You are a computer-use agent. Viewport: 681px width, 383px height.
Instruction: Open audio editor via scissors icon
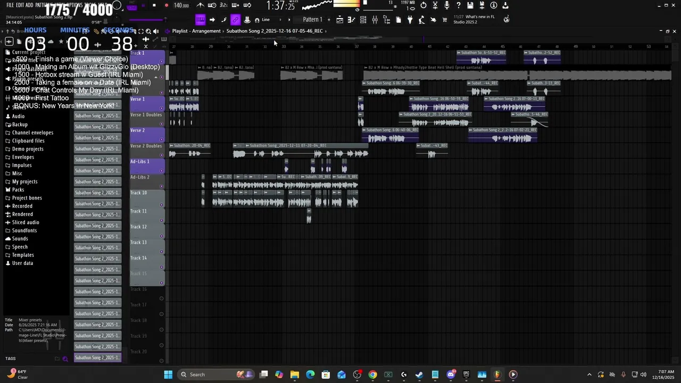click(435, 5)
